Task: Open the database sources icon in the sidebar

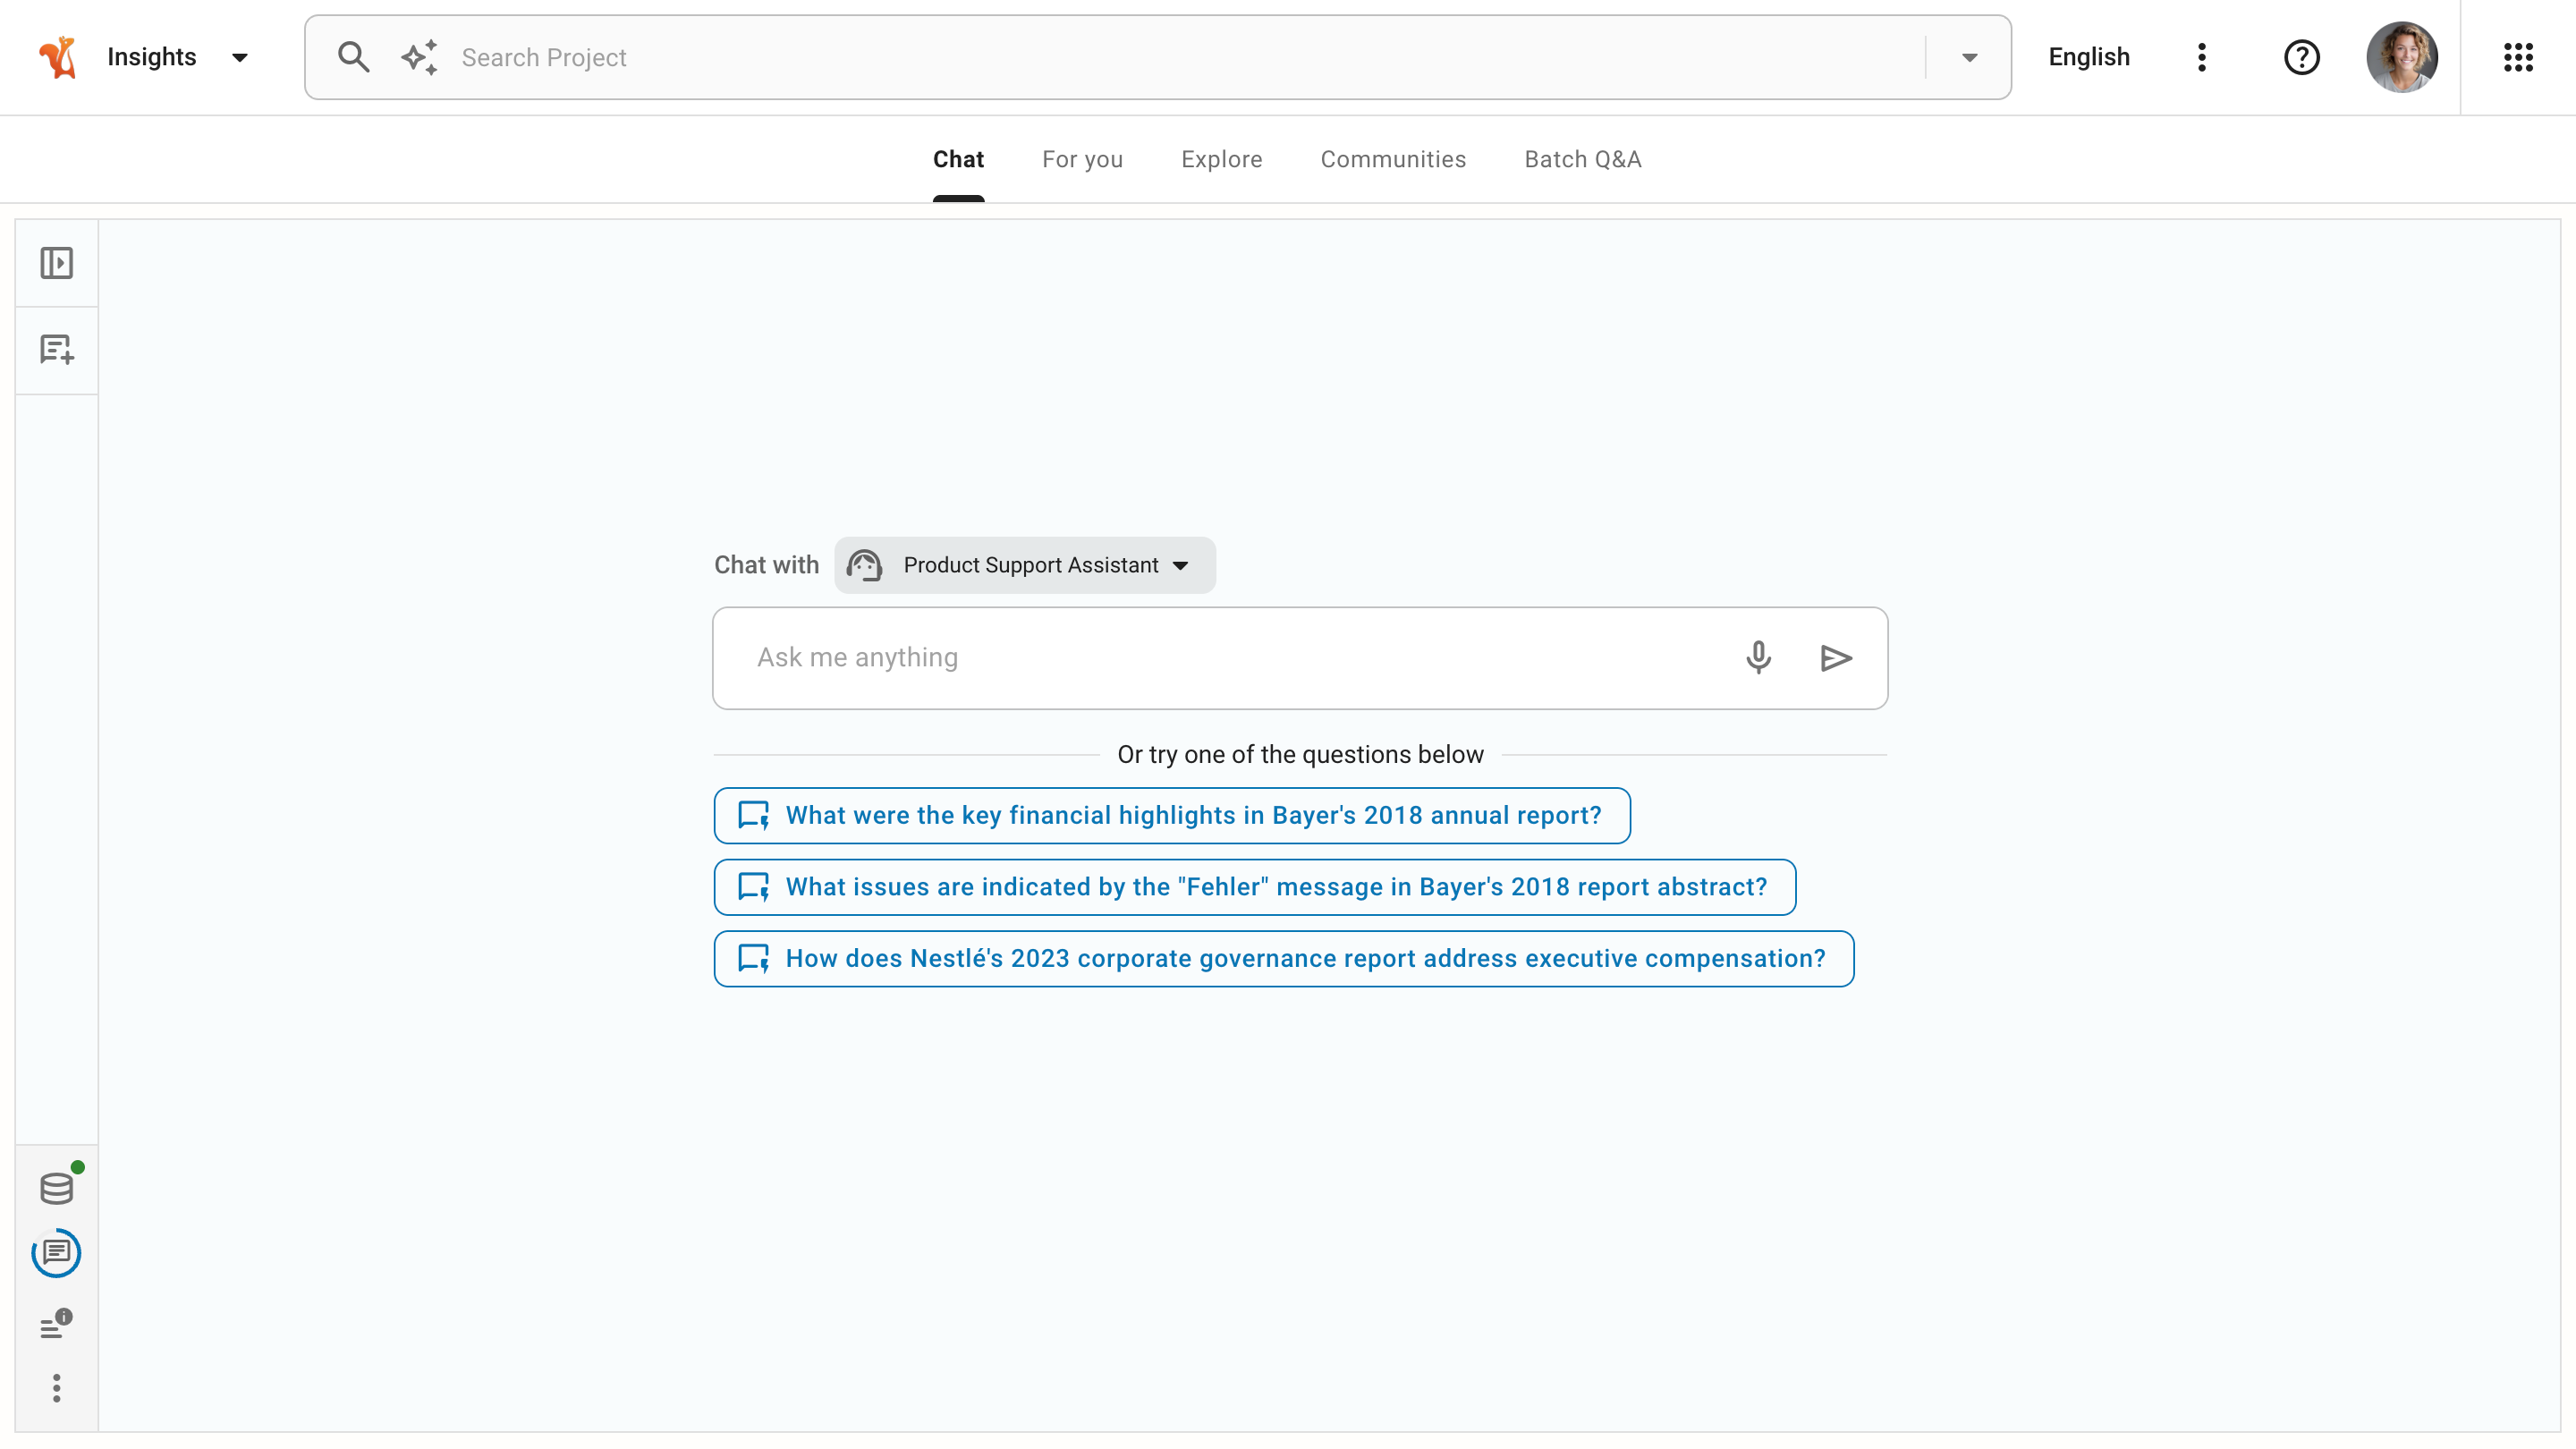Action: coord(57,1188)
